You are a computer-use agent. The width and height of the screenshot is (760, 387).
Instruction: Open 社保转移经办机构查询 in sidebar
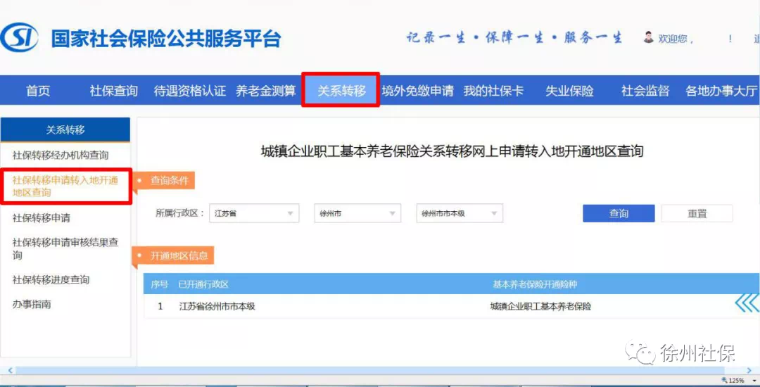coord(61,155)
